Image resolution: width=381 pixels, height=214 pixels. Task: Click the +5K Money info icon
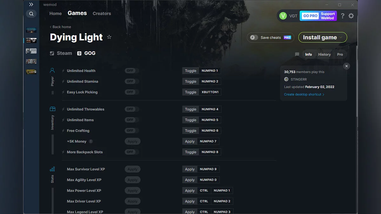tap(91, 141)
